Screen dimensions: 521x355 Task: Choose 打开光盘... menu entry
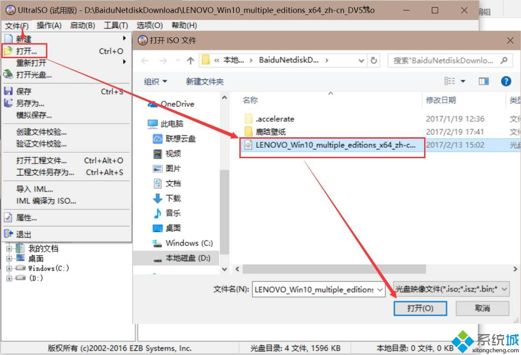(x=66, y=75)
